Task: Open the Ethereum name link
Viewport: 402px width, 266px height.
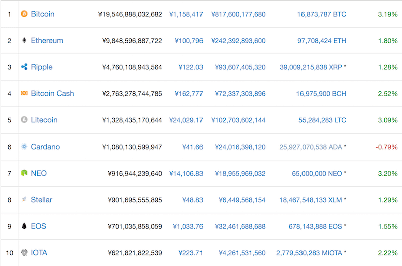Action: [47, 41]
